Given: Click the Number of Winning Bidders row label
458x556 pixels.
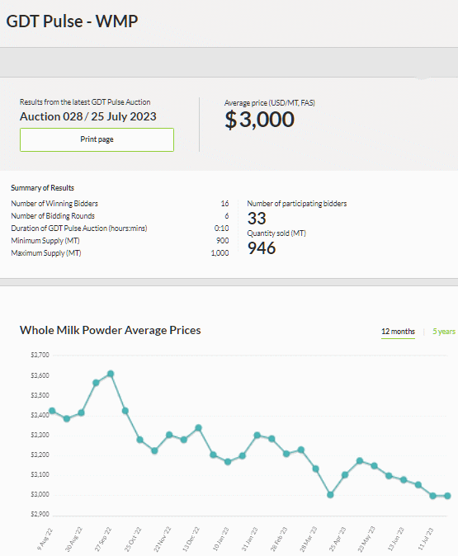Looking at the screenshot, I should tap(54, 204).
